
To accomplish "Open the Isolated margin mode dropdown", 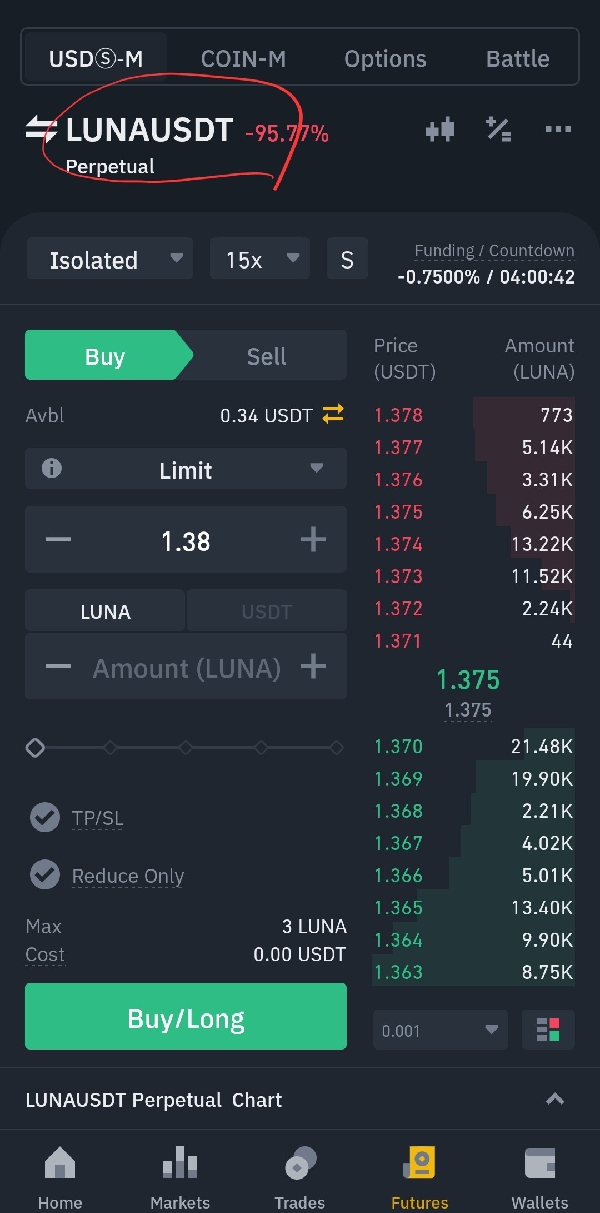I will tap(110, 259).
